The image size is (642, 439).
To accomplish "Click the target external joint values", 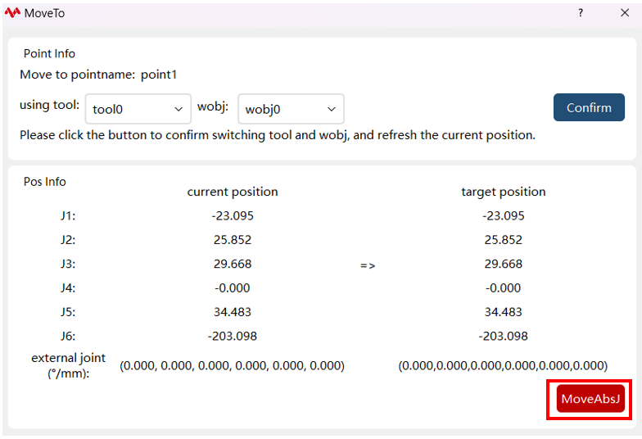I will (x=503, y=365).
